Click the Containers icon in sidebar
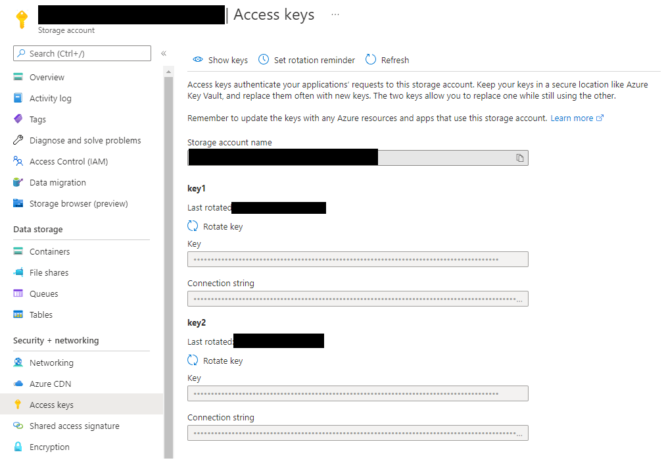Viewport: 664px width, 475px height. (x=18, y=251)
